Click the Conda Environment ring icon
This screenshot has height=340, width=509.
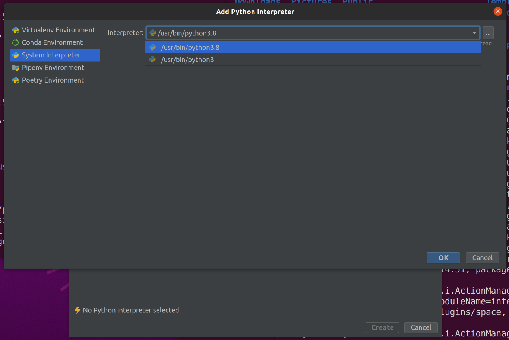[15, 43]
